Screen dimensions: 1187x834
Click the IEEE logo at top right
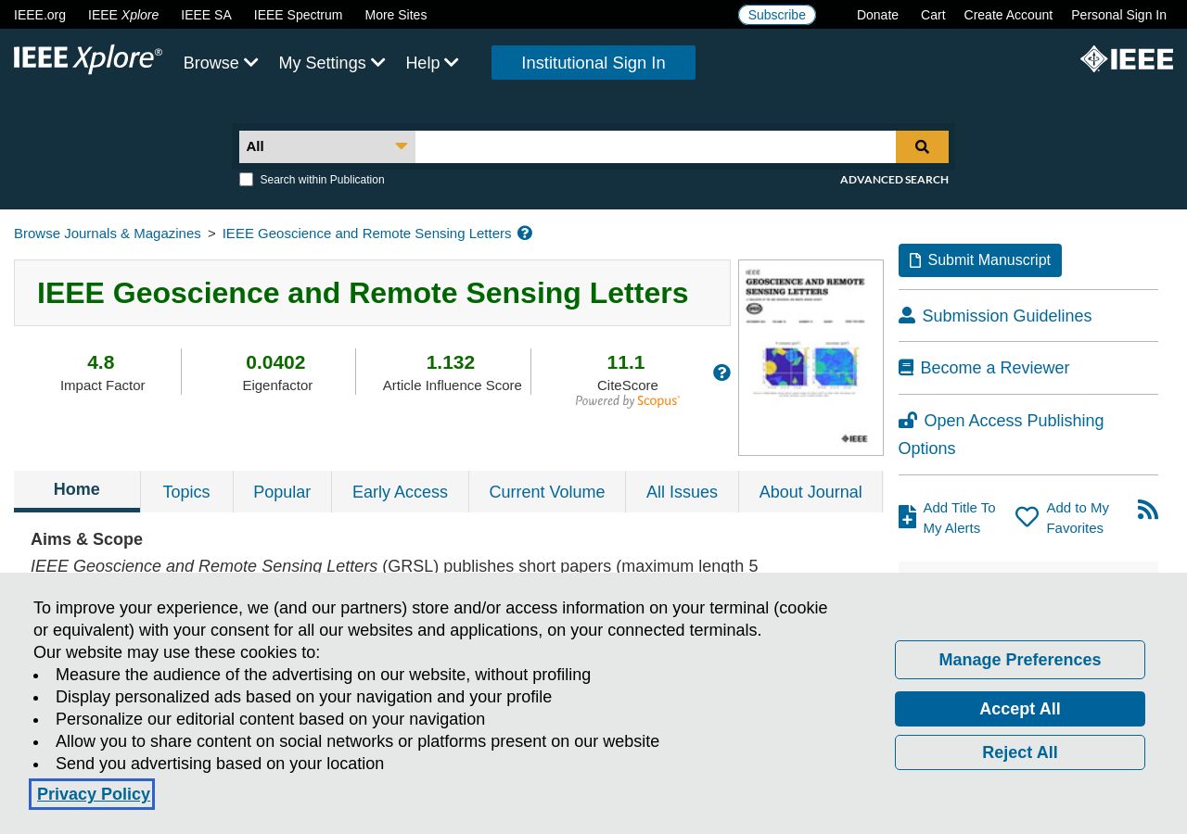point(1127,59)
